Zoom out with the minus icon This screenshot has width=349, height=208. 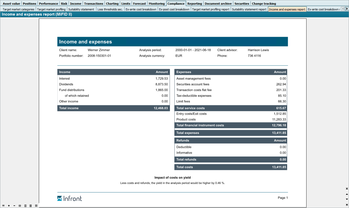(14, 206)
